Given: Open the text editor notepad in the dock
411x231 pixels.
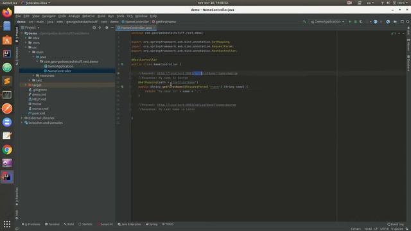Looking at the screenshot, I should 7,135.
